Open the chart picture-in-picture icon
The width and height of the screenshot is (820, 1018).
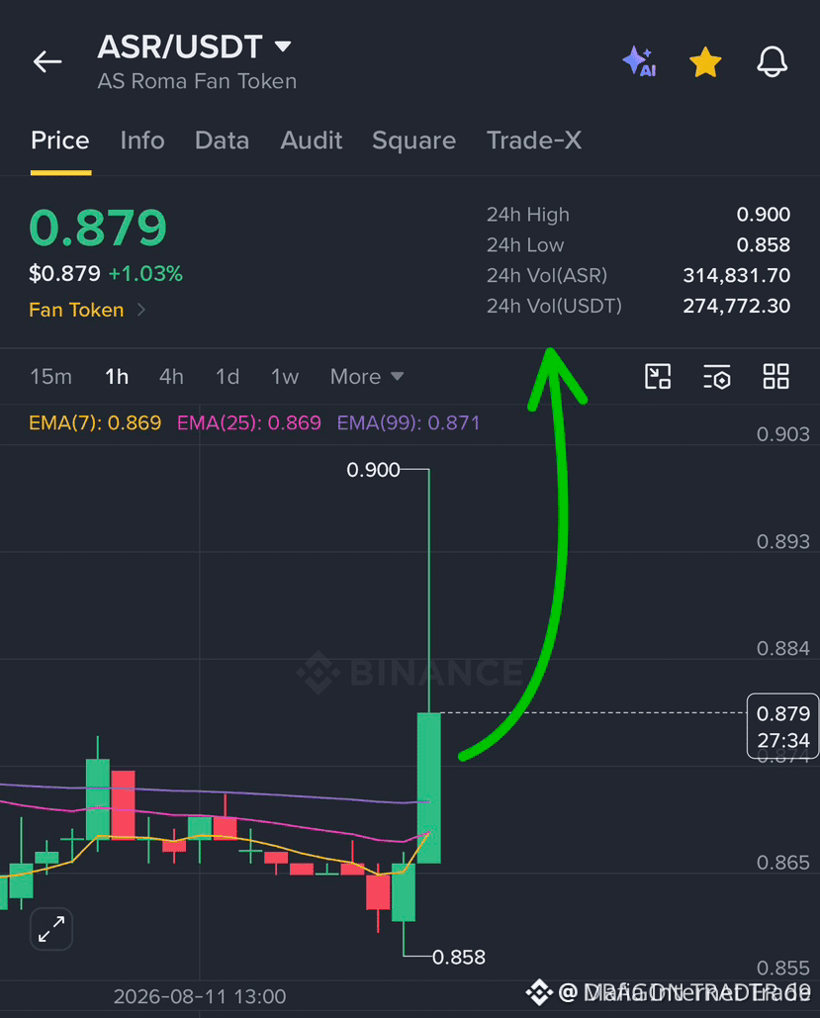point(658,377)
